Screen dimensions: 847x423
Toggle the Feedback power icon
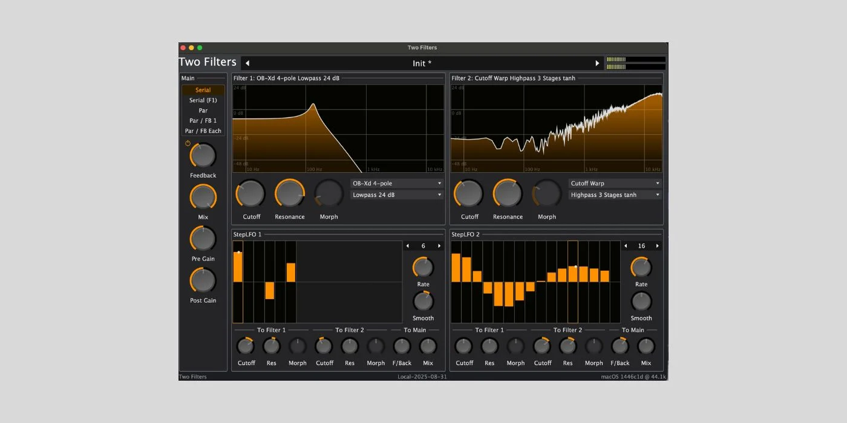point(188,143)
